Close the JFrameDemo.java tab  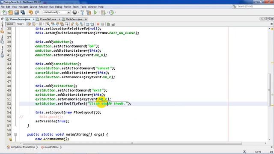click(x=33, y=19)
